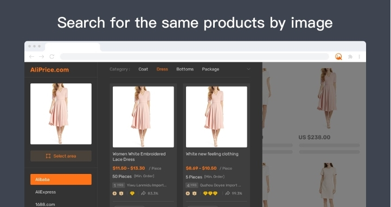The image size is (391, 207).
Task: Click the browser address bar
Action: click(195, 56)
